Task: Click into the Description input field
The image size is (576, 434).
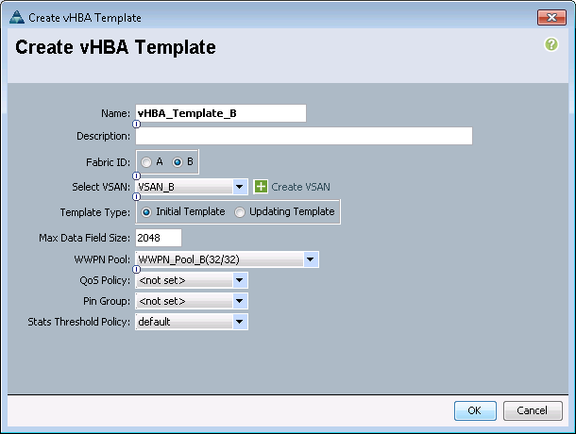Action: click(304, 136)
